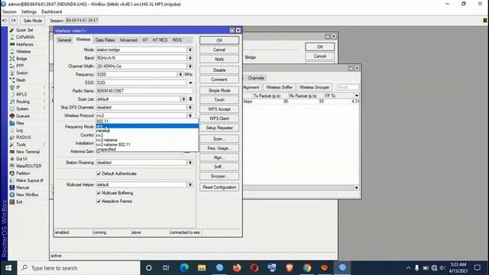Switch to the General tab

[64, 40]
